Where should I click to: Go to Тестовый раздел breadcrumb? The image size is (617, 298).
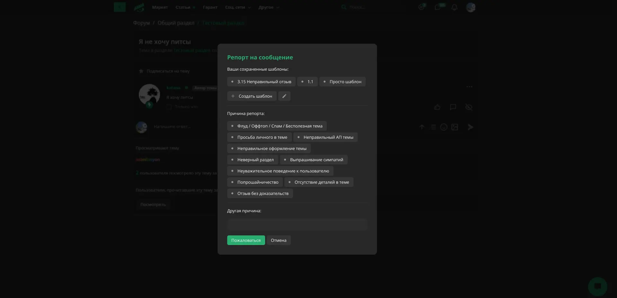tap(223, 23)
